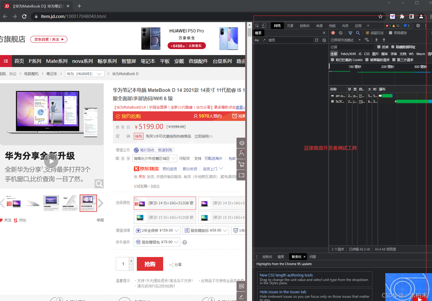Screen dimensions: 432x301
Task: Toggle the network filter funnel icon
Action: tap(350, 33)
